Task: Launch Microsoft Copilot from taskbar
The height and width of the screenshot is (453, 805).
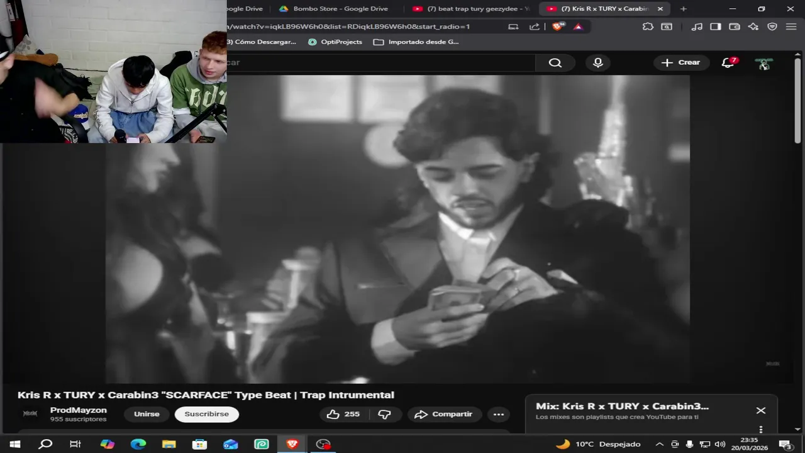Action: 107,444
